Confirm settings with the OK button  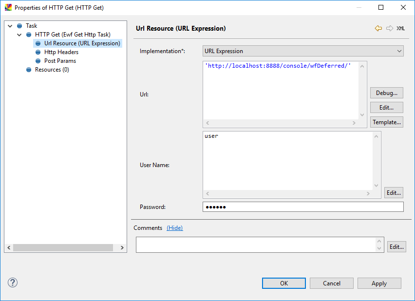tap(283, 283)
